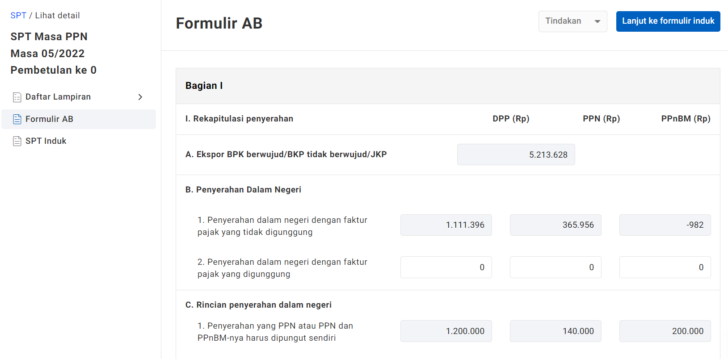Click the Formulir AB document icon
The image size is (728, 359).
click(17, 119)
